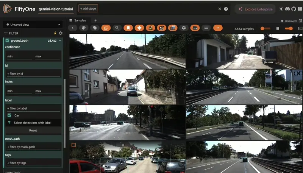This screenshot has width=303, height=173.
Task: Open the Unsaved view dropdown
Action: [32, 25]
